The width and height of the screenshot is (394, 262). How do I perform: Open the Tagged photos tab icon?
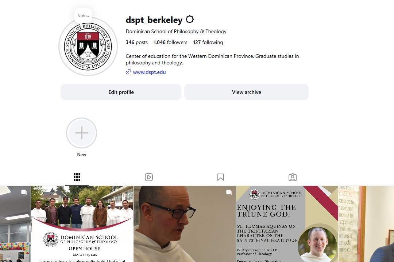(293, 177)
